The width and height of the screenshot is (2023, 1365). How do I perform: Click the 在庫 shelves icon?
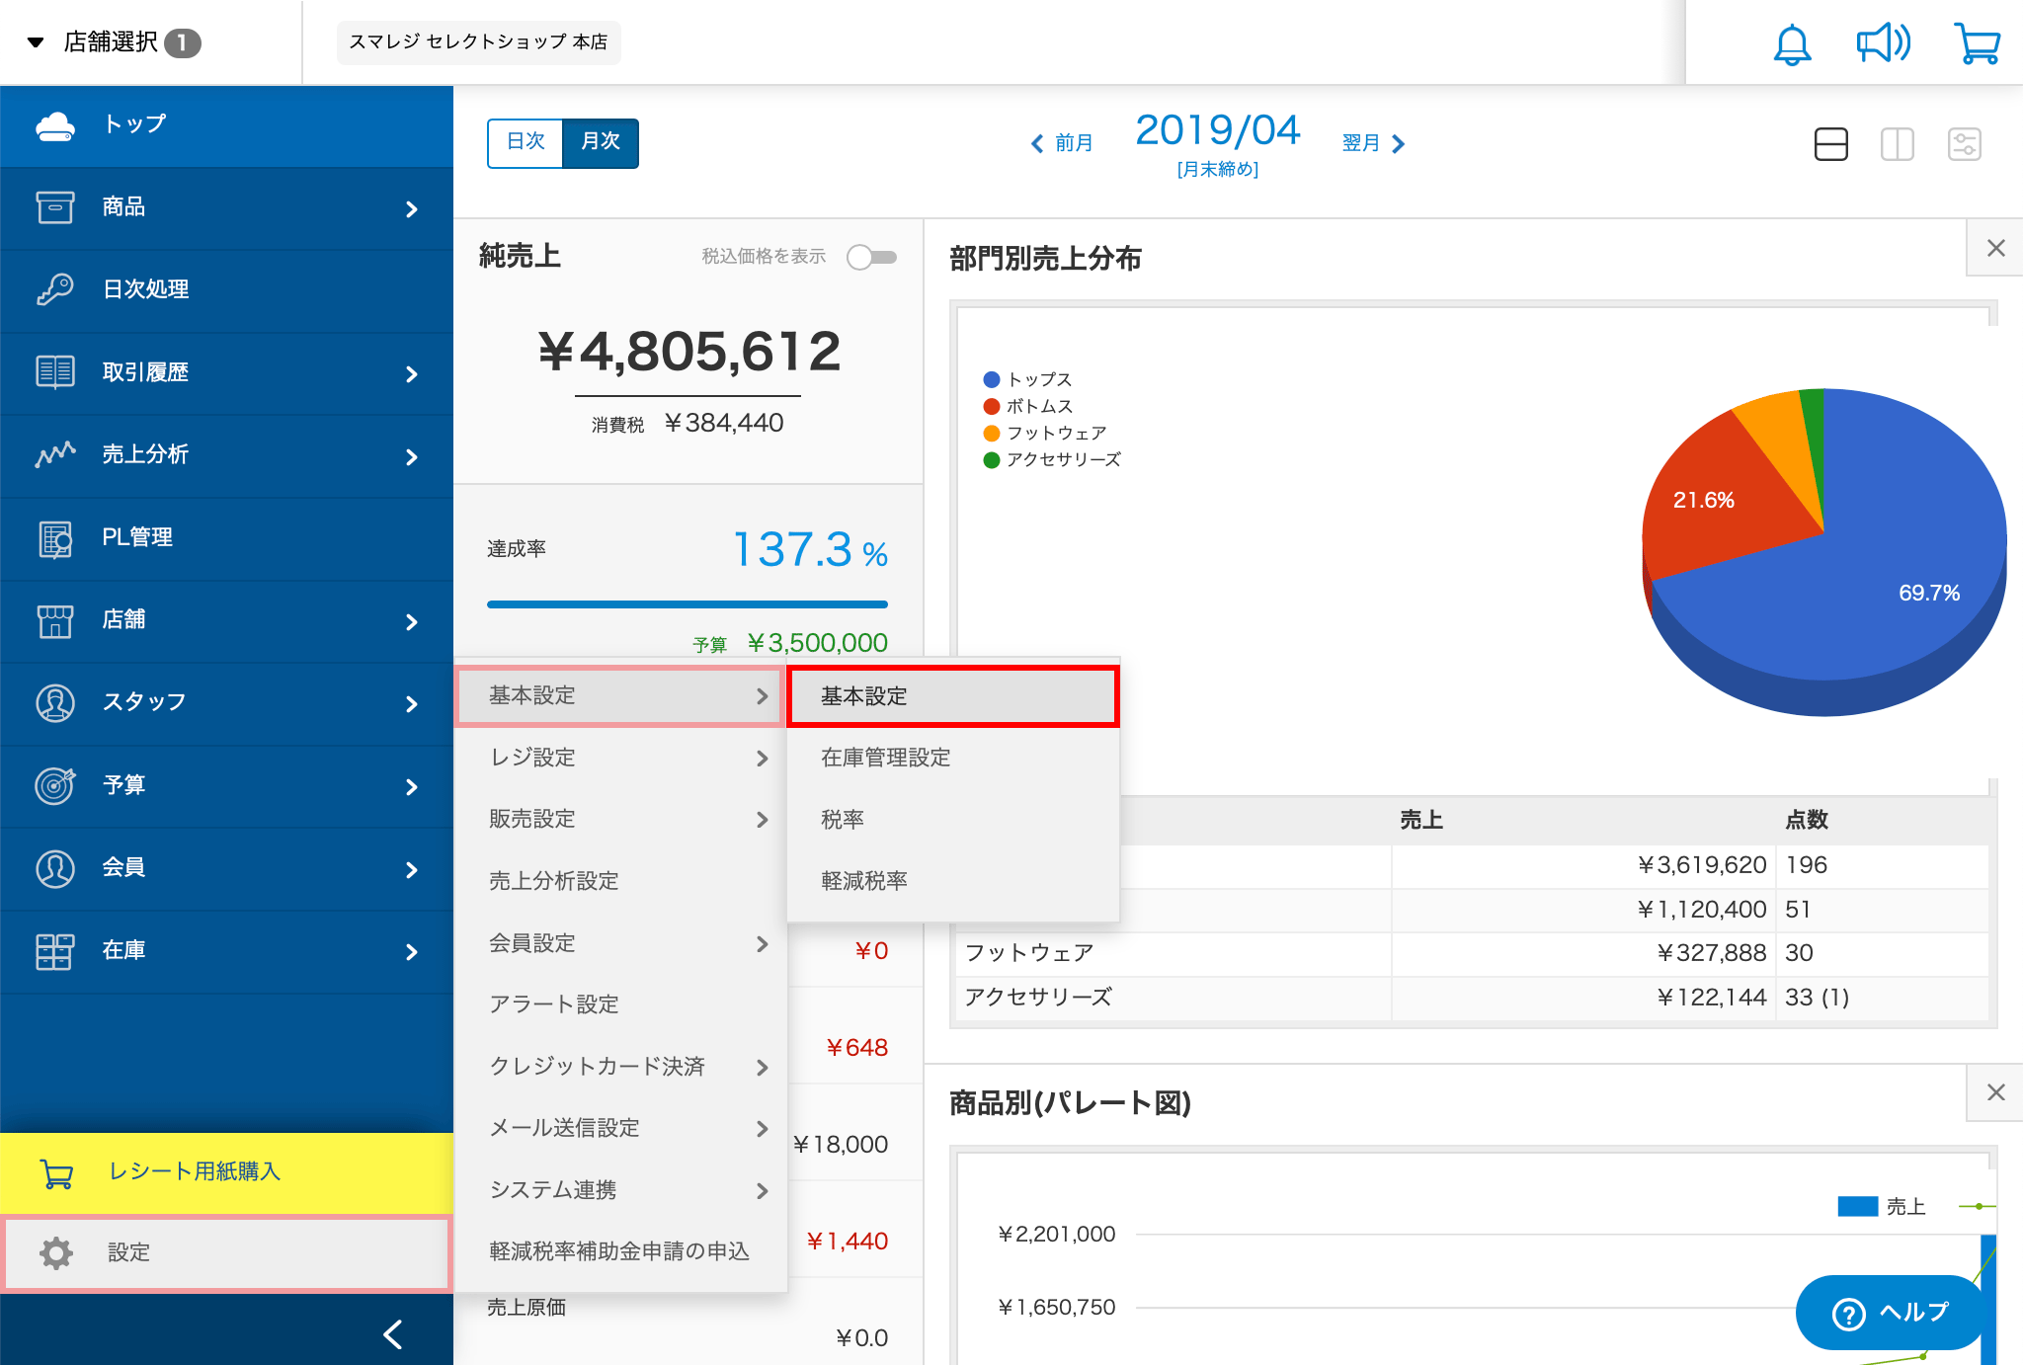pos(55,951)
